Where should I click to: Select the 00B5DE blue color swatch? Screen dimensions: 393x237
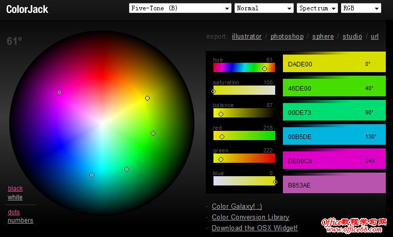click(x=334, y=136)
